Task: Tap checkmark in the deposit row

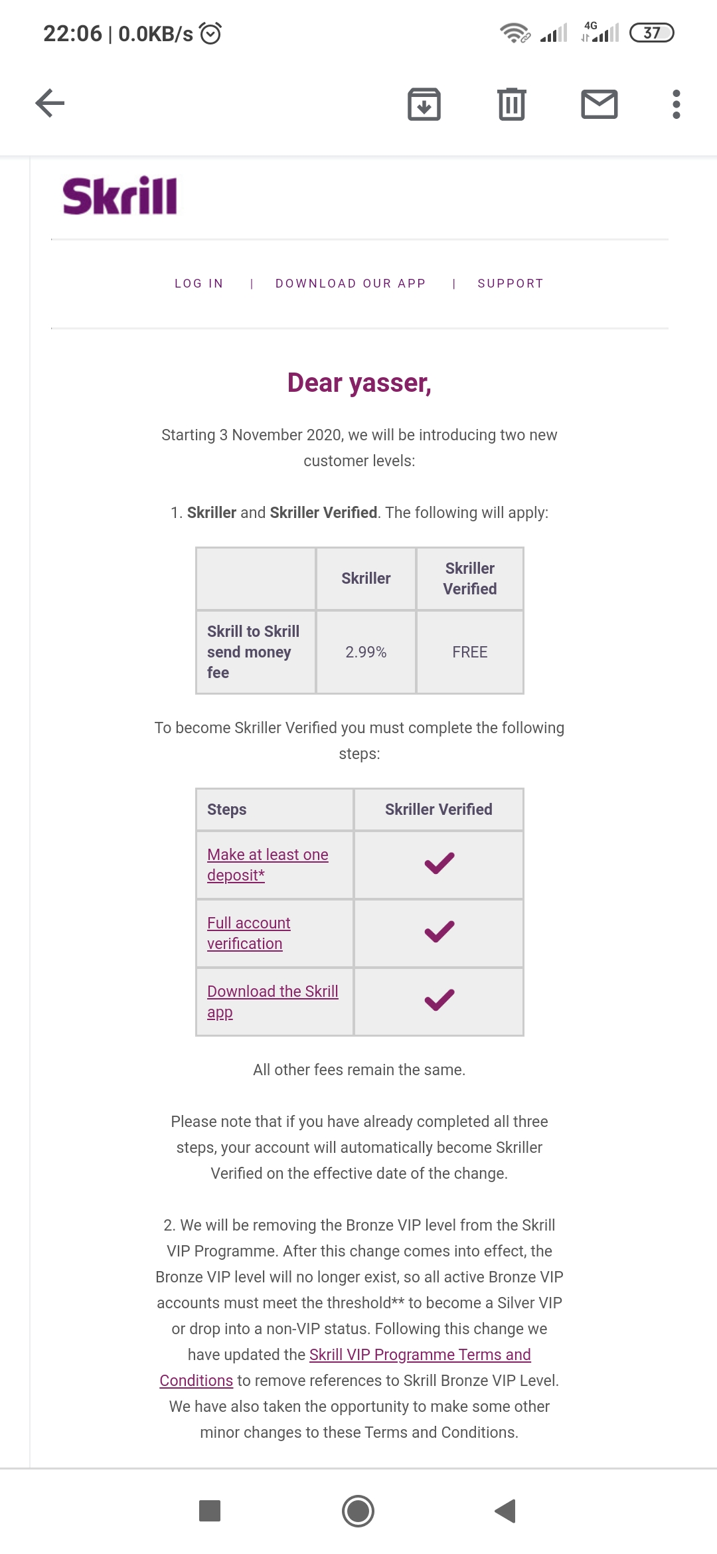Action: point(439,863)
